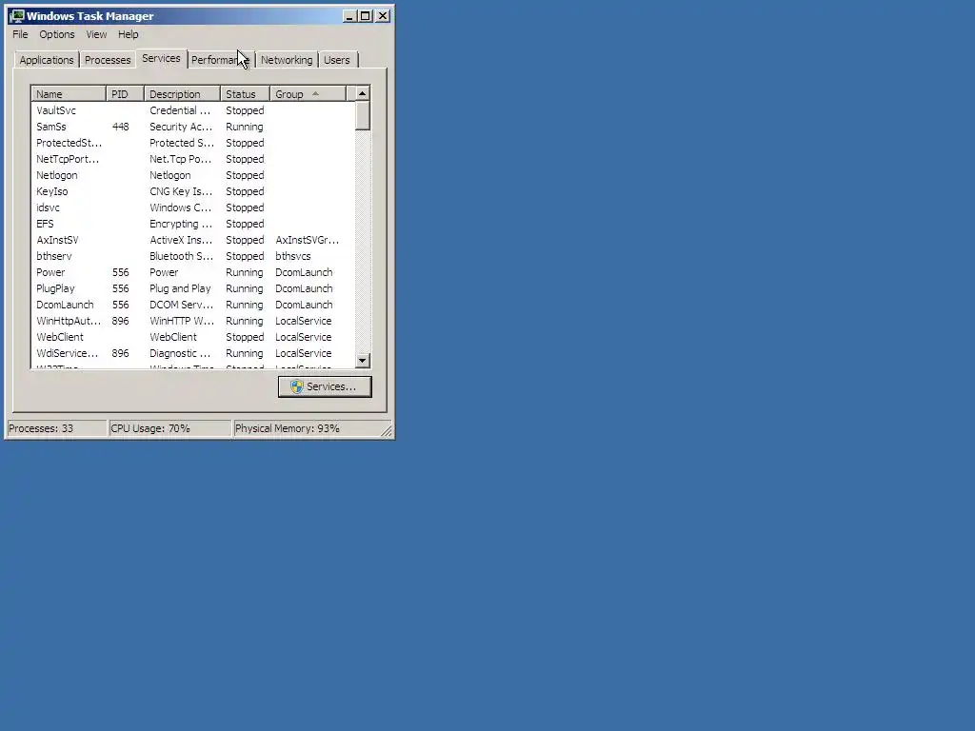This screenshot has width=975, height=731.
Task: Select the WebClient service name
Action: [x=60, y=337]
